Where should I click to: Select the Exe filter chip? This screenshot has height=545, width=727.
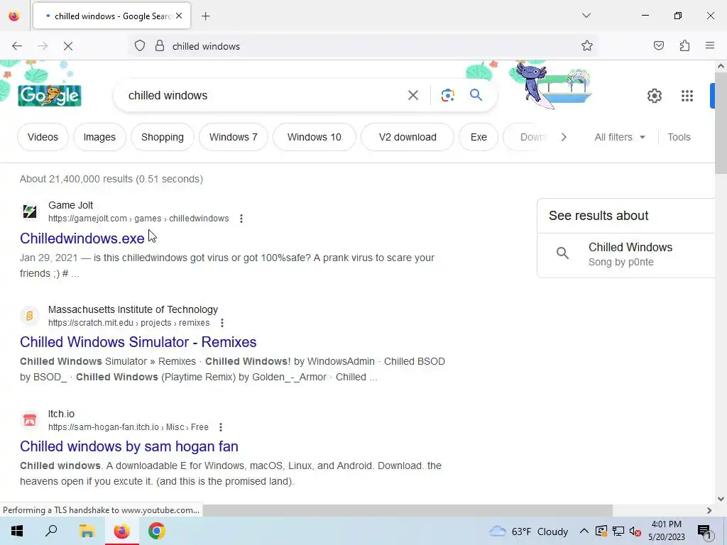pyautogui.click(x=479, y=137)
